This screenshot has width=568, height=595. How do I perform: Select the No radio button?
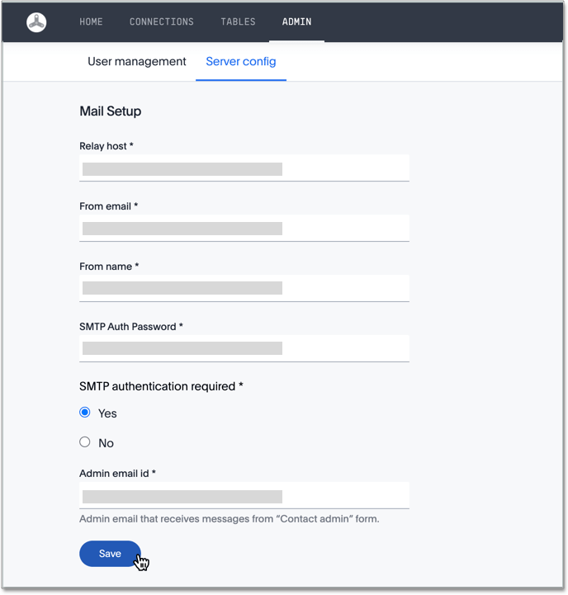(x=85, y=442)
